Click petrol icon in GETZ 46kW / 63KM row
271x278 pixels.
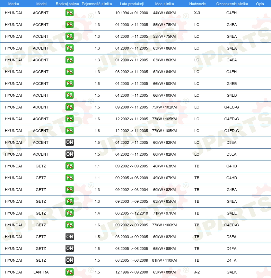click(69, 166)
